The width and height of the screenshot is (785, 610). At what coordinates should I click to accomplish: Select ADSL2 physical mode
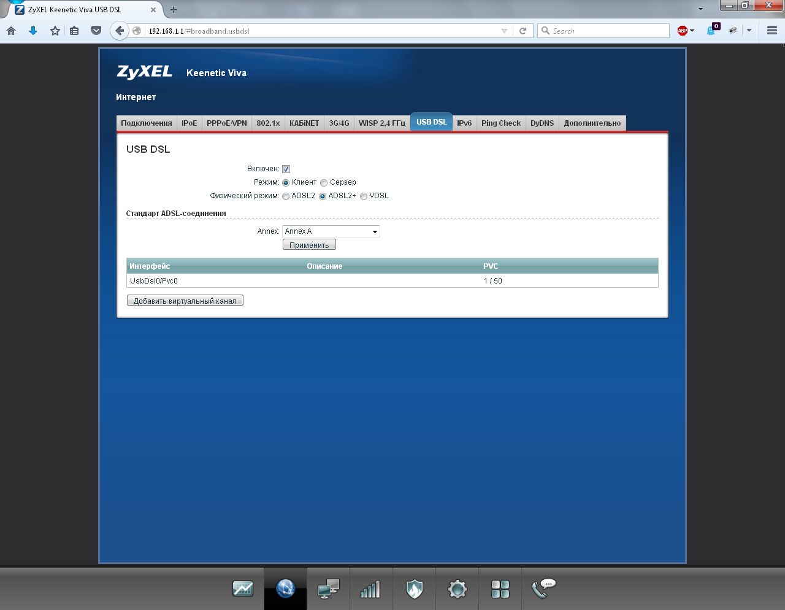pyautogui.click(x=286, y=196)
